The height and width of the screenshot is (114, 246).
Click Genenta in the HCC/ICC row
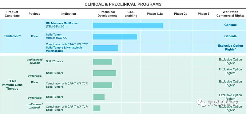230,36
